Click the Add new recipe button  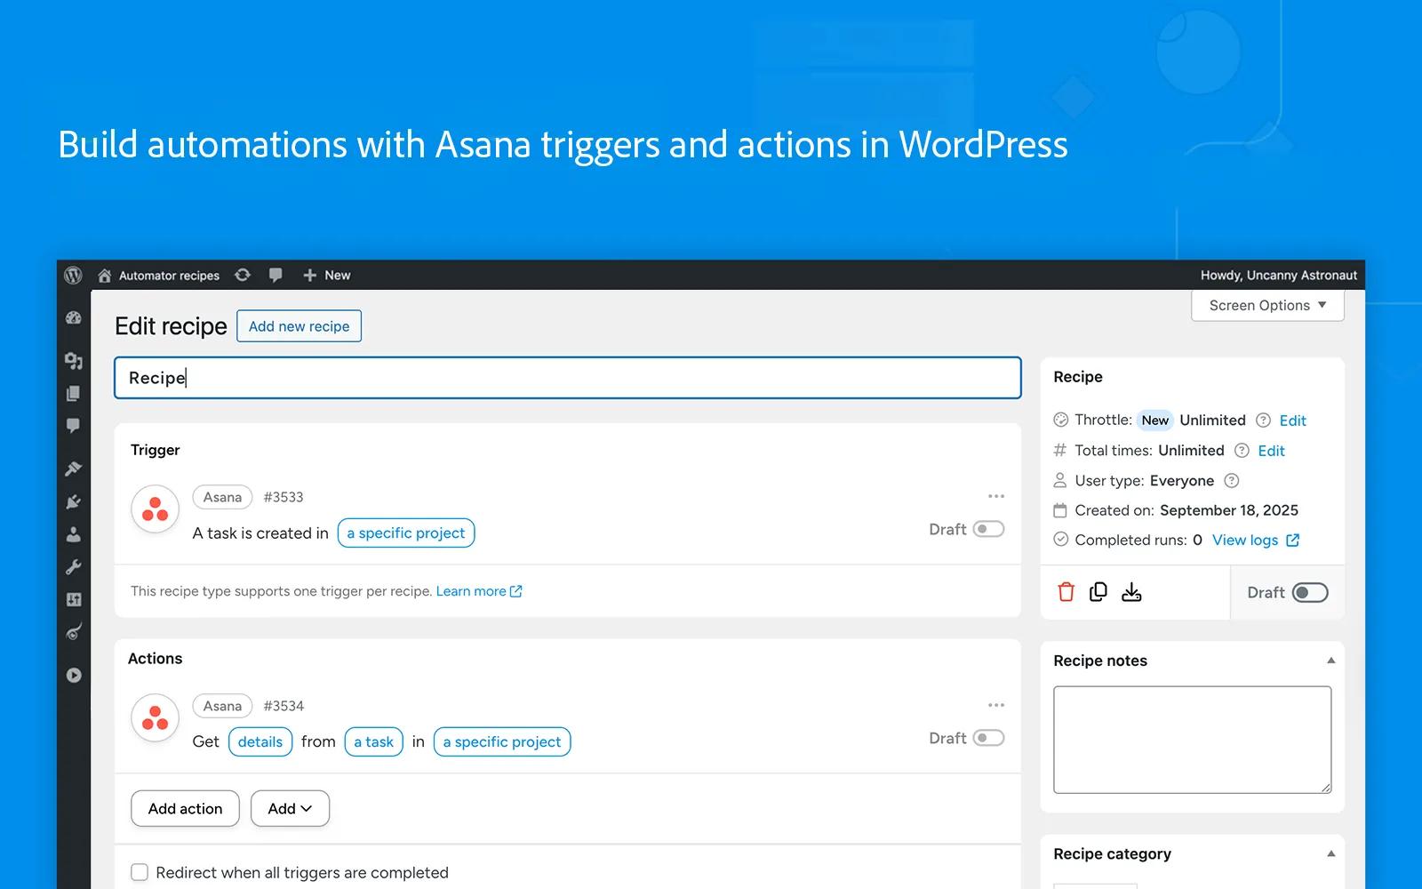[299, 326]
